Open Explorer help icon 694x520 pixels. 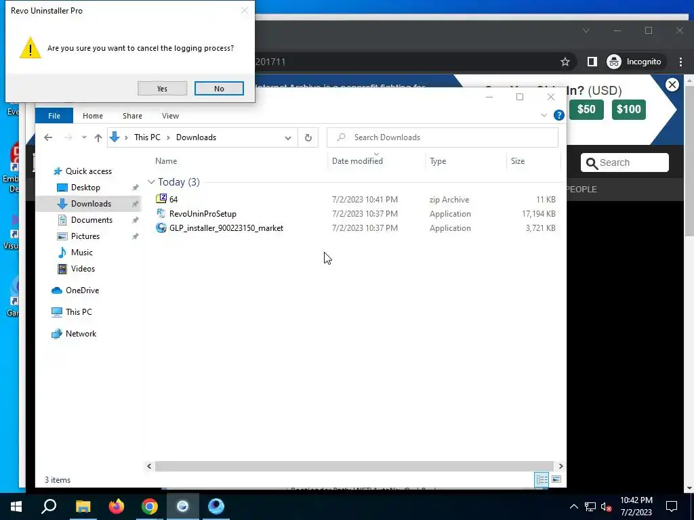pyautogui.click(x=558, y=115)
